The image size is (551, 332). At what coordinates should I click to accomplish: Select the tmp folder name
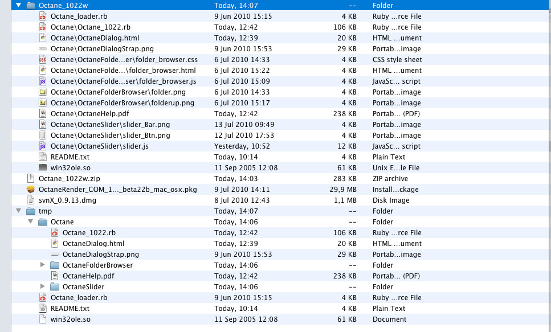pyautogui.click(x=46, y=211)
